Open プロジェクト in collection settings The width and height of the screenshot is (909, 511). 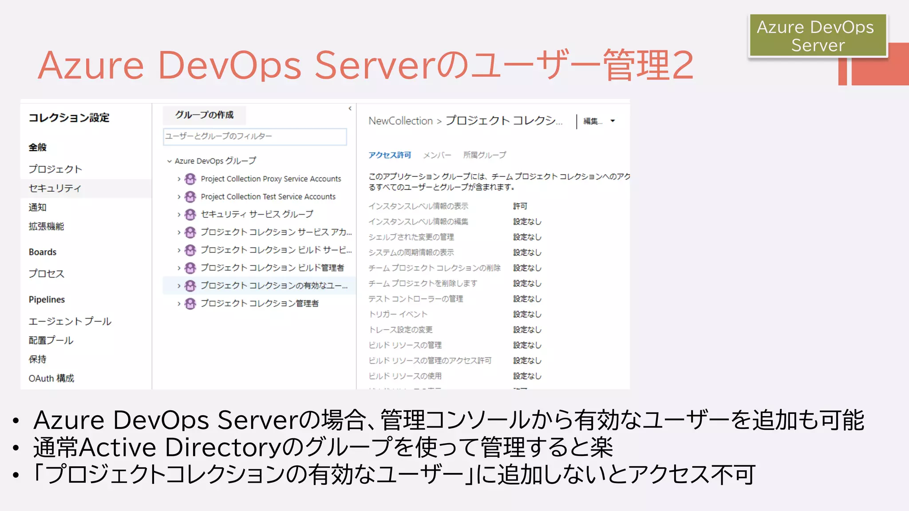[x=55, y=169]
